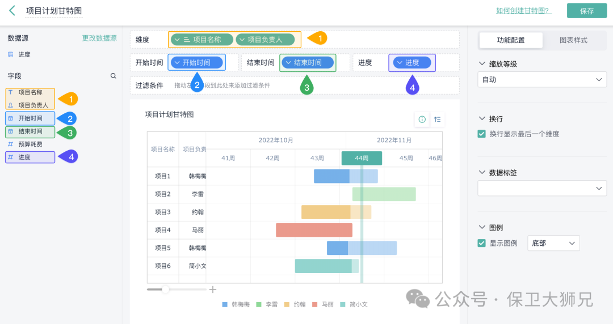Collapse the 图例 section
This screenshot has height=324, width=613.
(482, 227)
